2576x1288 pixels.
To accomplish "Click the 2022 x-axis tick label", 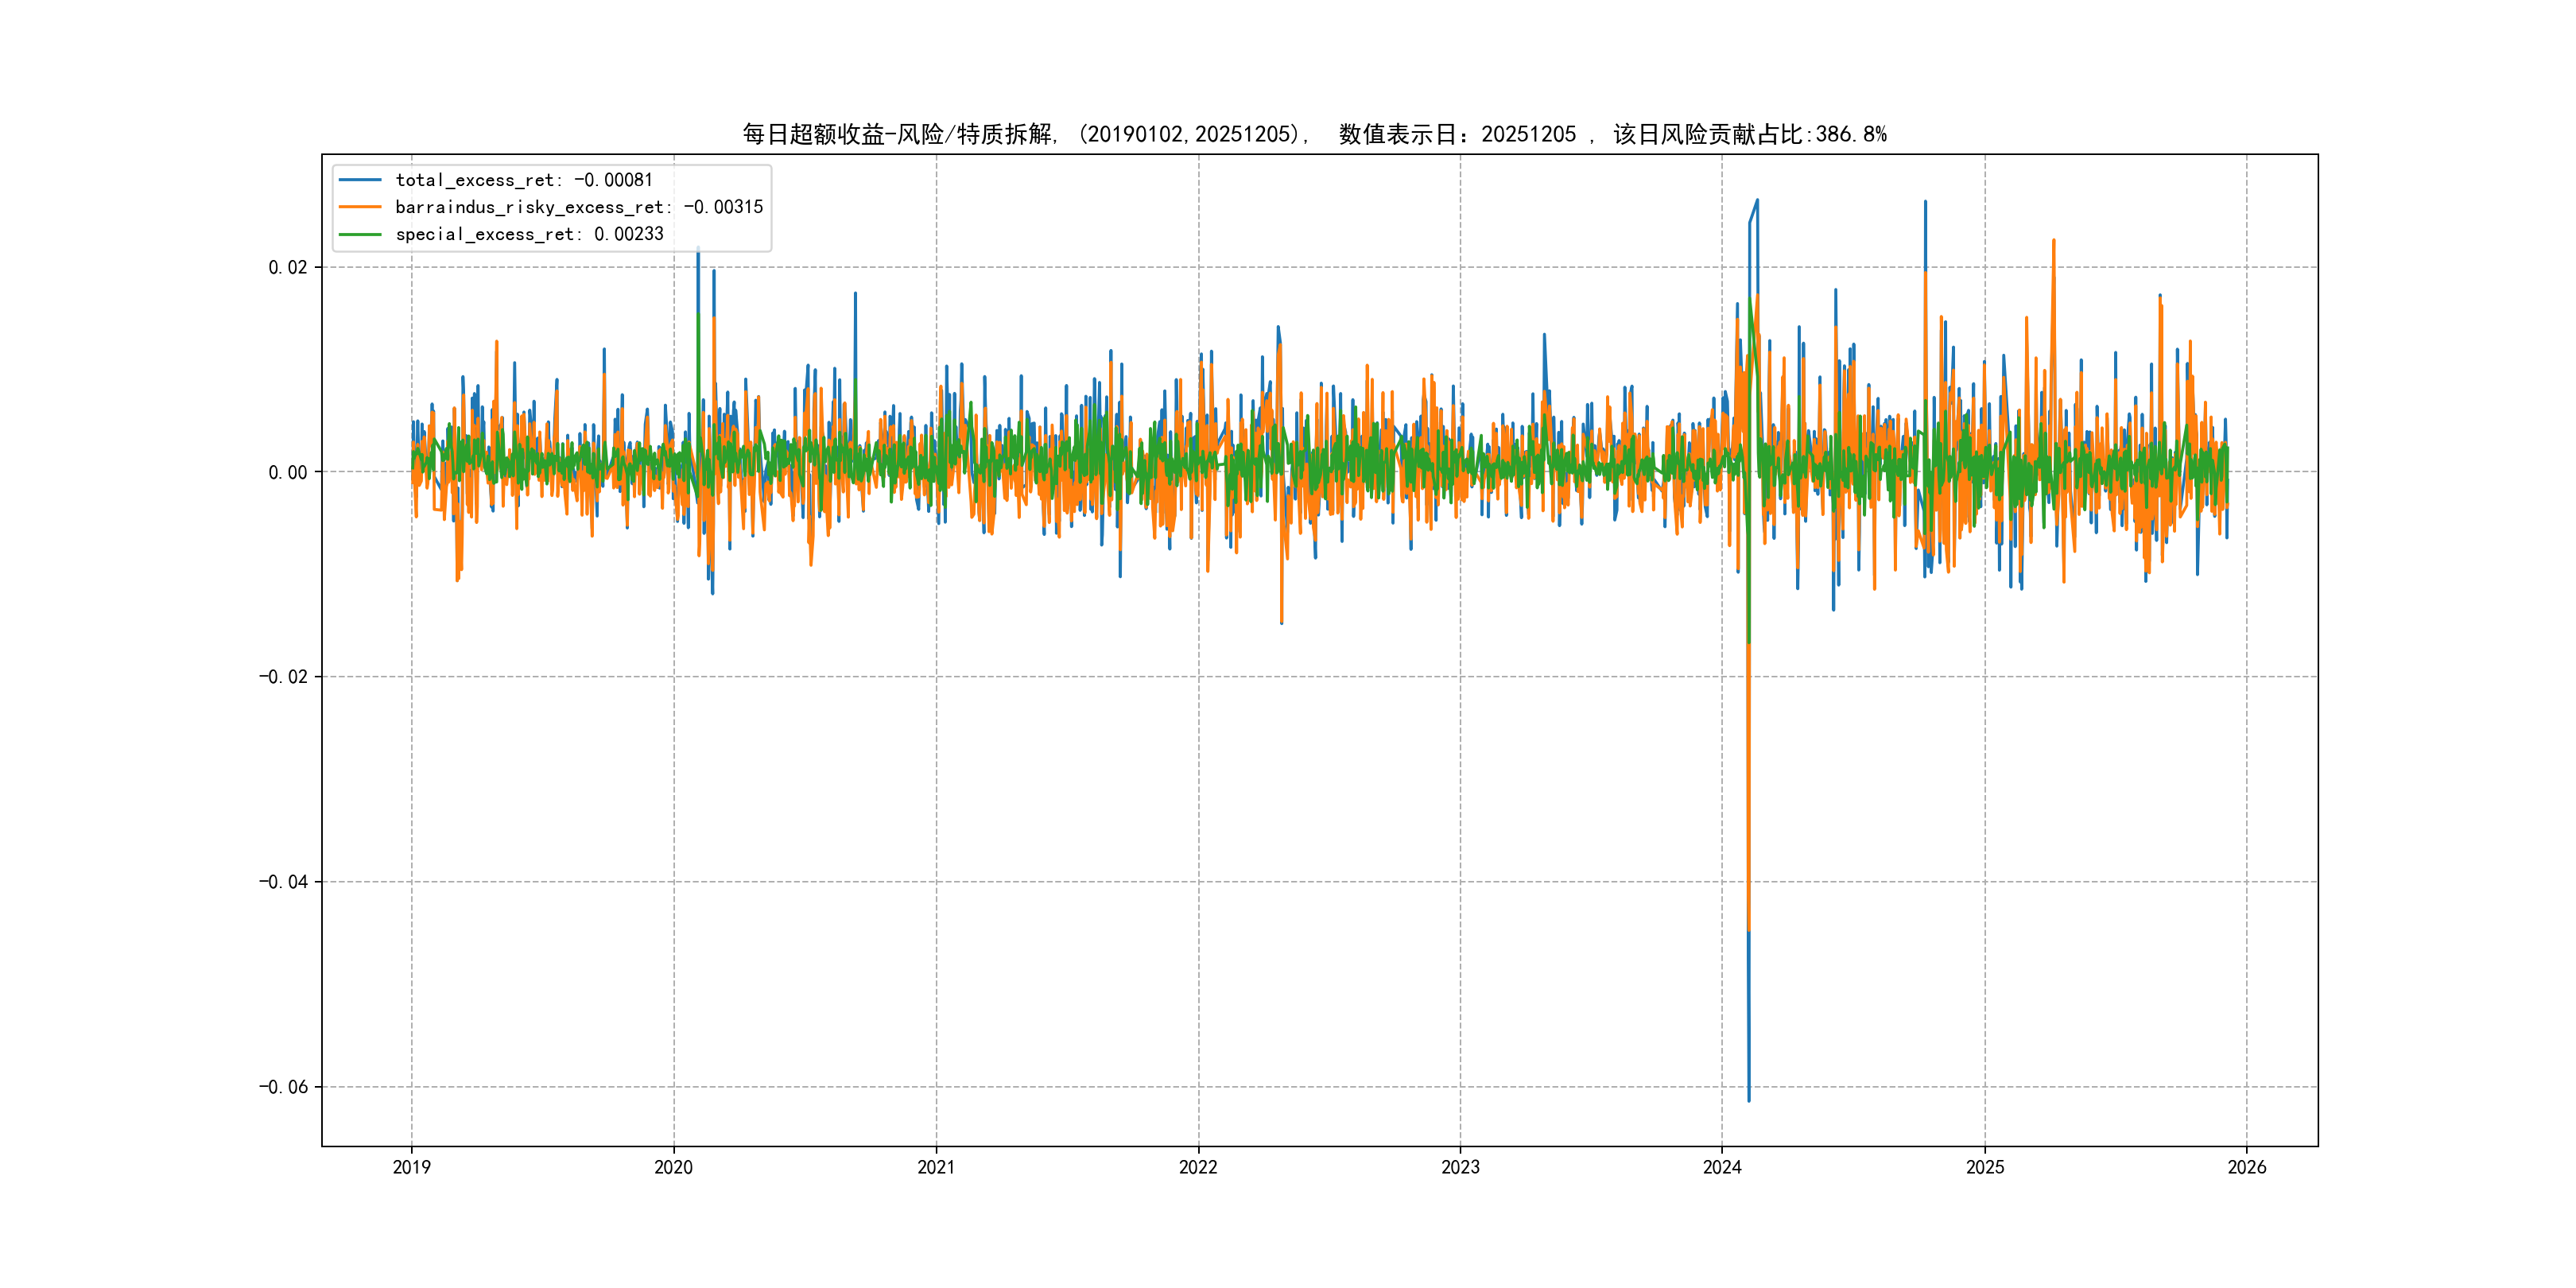I will 1198,1167.
